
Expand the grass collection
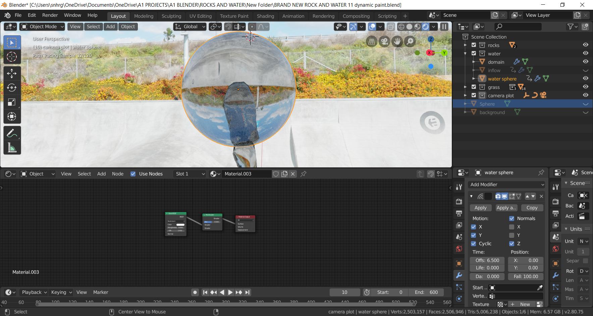(465, 87)
